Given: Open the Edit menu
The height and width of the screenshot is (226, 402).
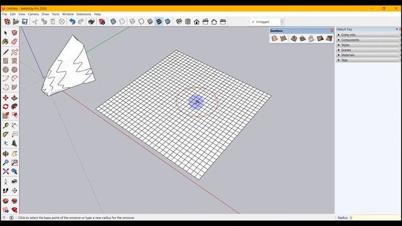Looking at the screenshot, I should (x=13, y=14).
